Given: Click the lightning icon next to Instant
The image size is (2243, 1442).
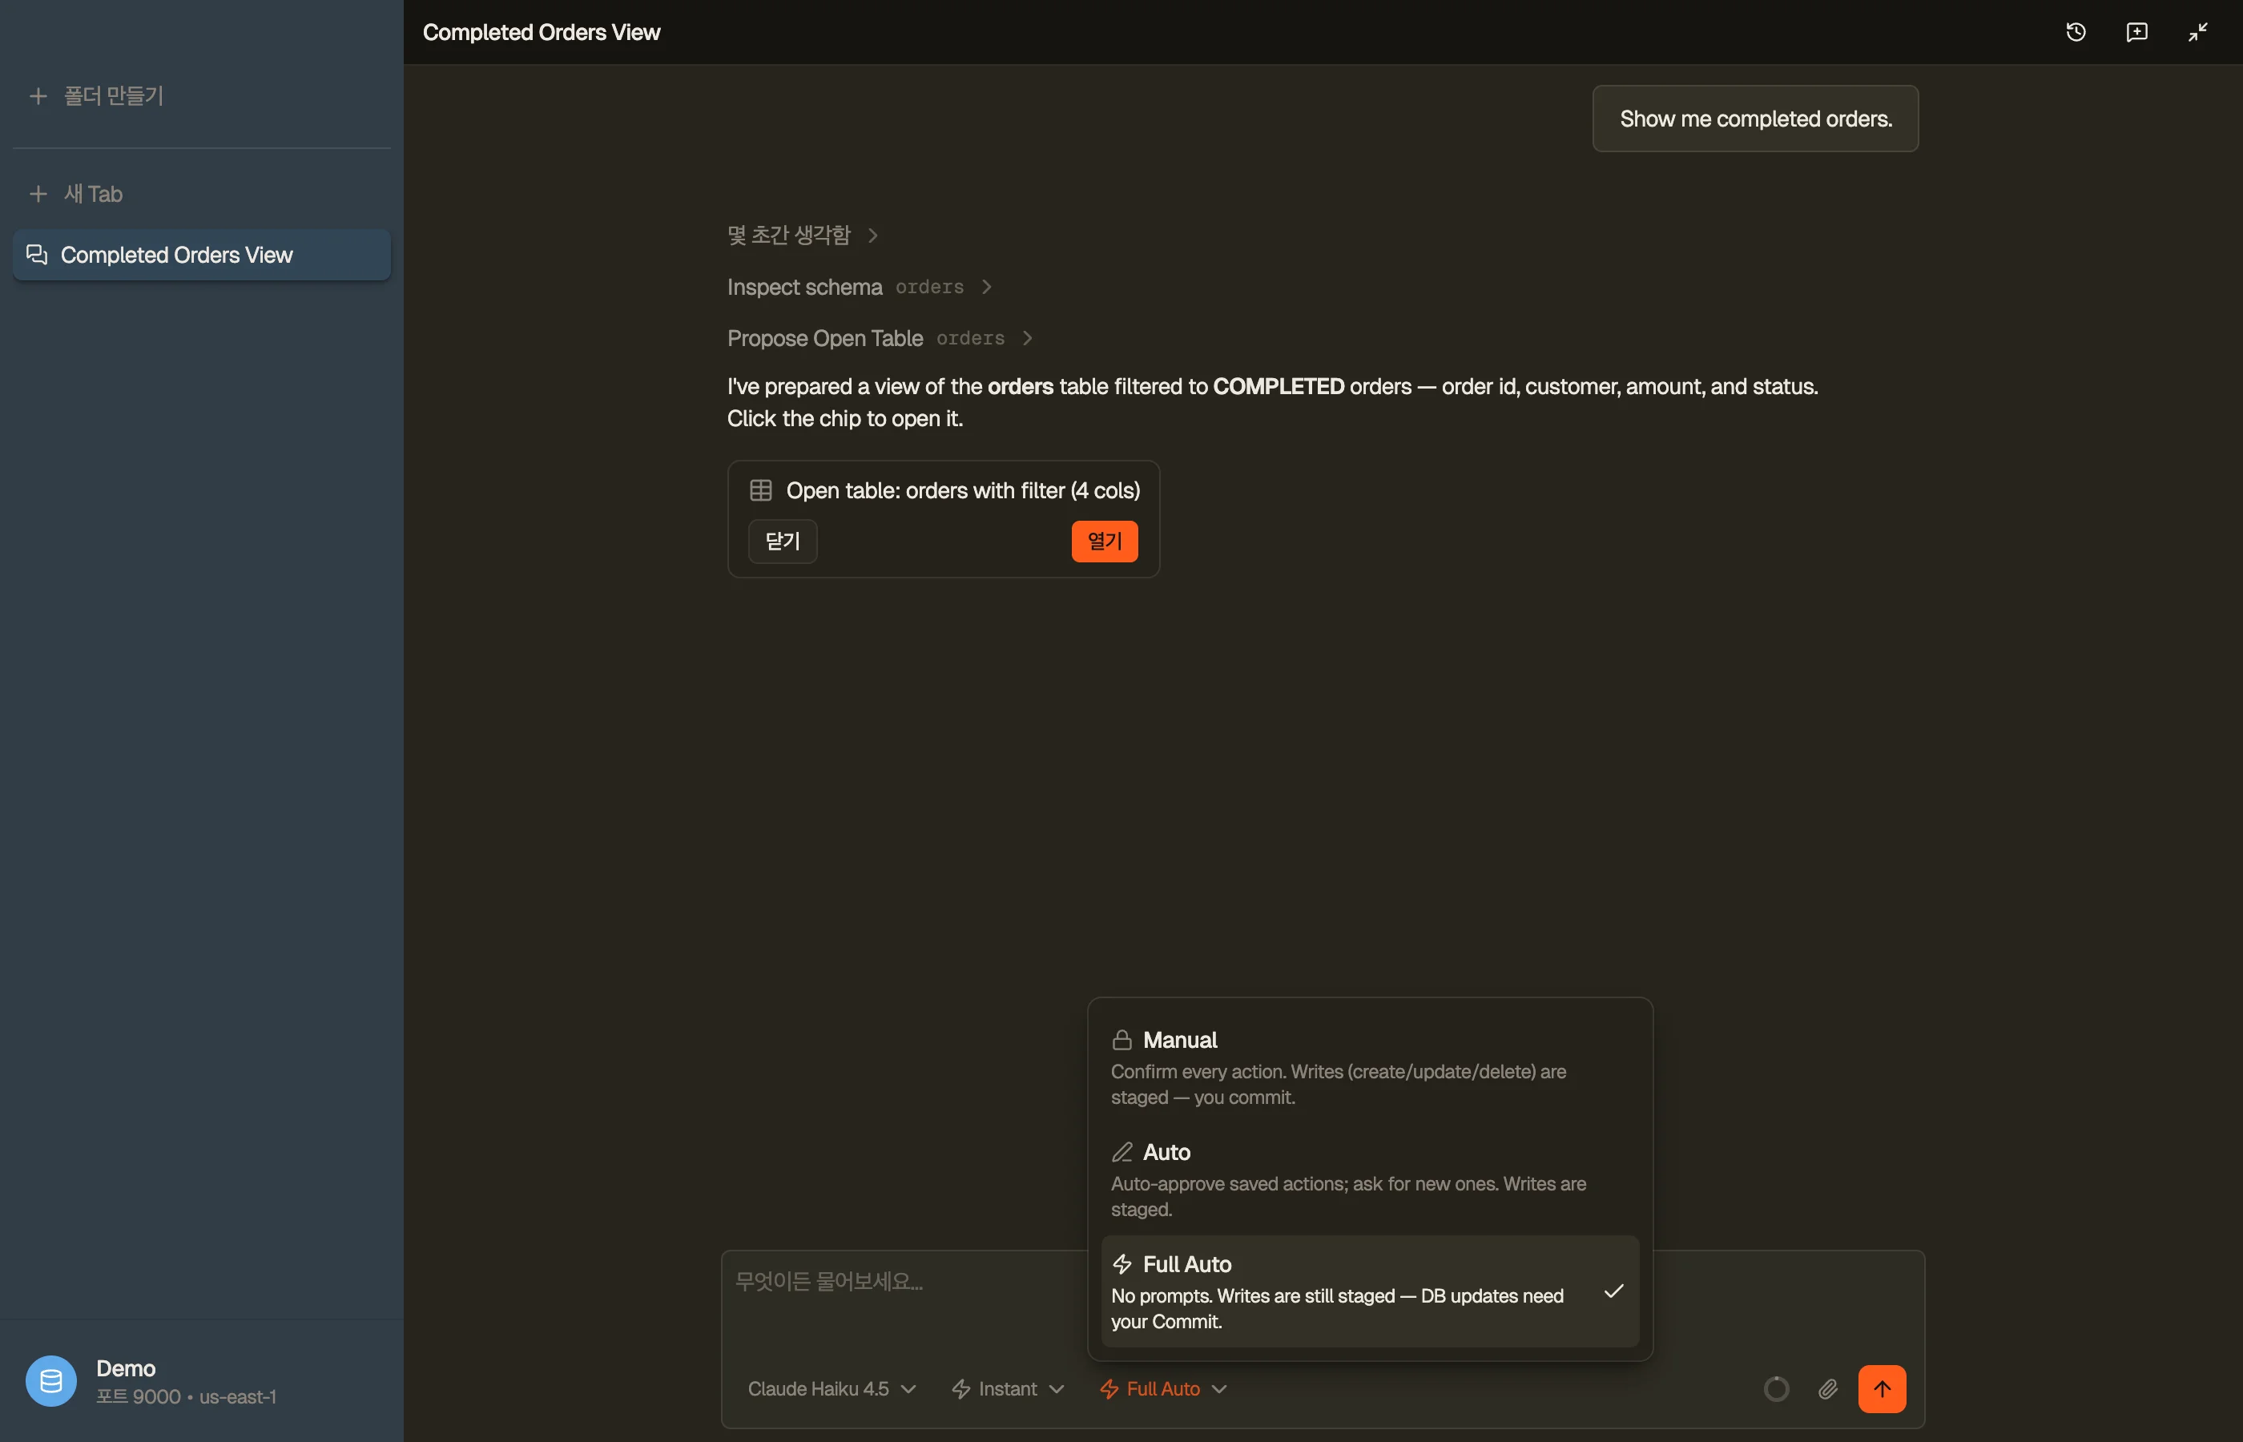Looking at the screenshot, I should tap(960, 1388).
